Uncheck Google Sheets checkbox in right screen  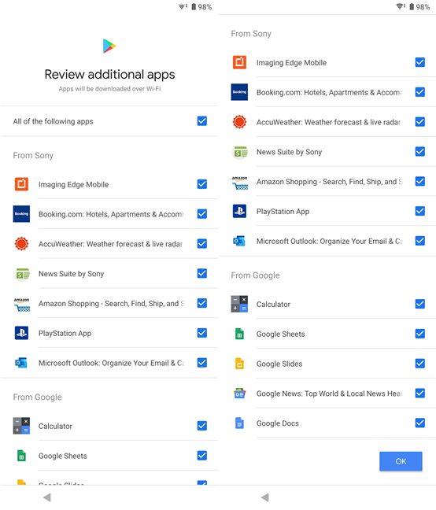(420, 334)
